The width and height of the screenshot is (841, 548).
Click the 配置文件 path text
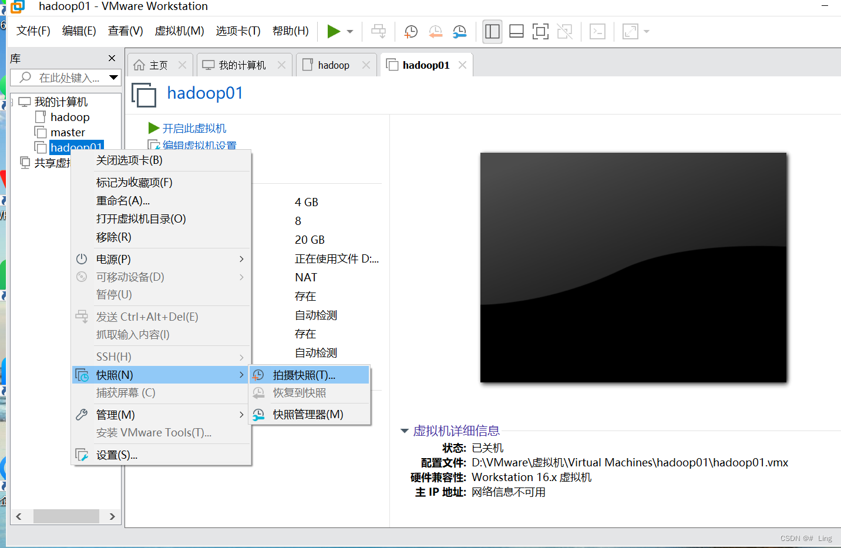tap(630, 463)
